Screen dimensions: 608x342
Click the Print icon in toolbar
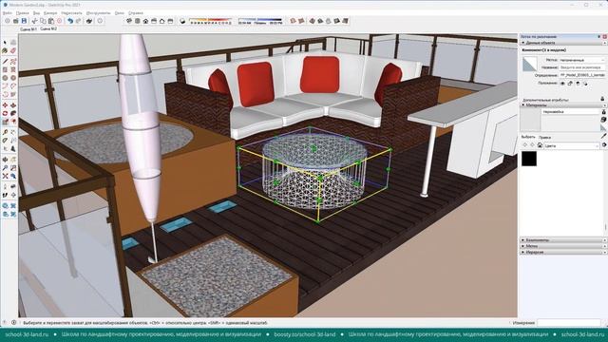tap(89, 21)
